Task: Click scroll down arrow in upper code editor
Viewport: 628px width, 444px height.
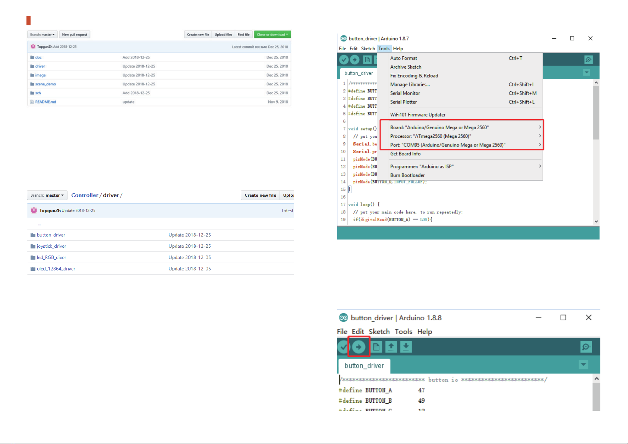Action: [x=596, y=221]
